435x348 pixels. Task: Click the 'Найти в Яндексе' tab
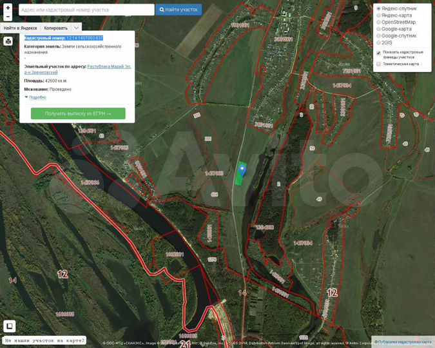[x=21, y=28]
